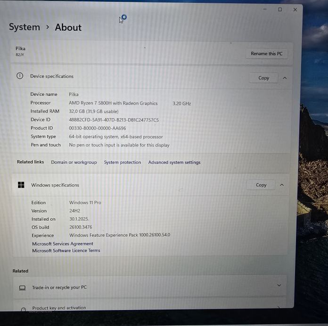Open Microsoft Software Licence Terms link
328x326 pixels.
[66, 250]
